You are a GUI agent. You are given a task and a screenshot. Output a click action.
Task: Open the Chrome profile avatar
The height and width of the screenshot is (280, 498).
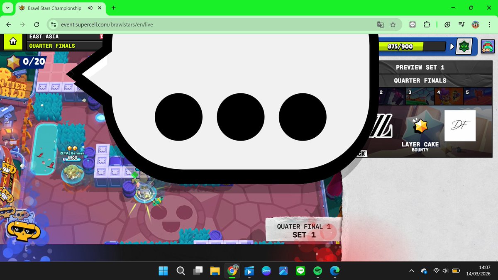point(476,24)
